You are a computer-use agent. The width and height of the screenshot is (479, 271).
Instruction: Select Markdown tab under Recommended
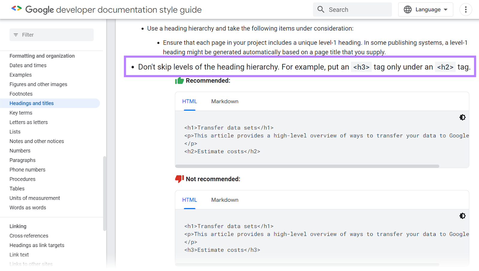pos(225,101)
